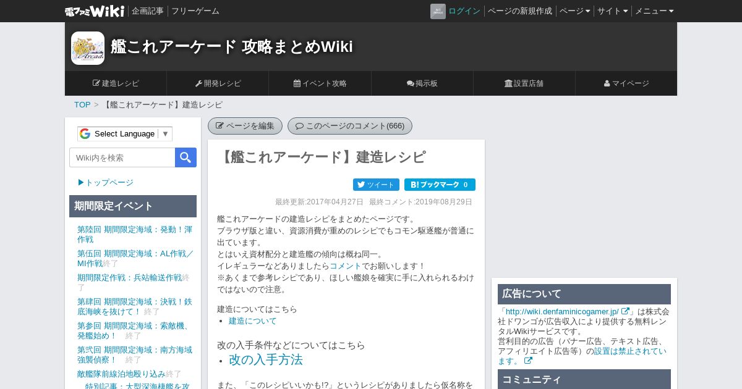Screen dimensions: 742x389
Task: Open 敵艦隊前線泊地殴り込み link
Action: click(x=121, y=374)
